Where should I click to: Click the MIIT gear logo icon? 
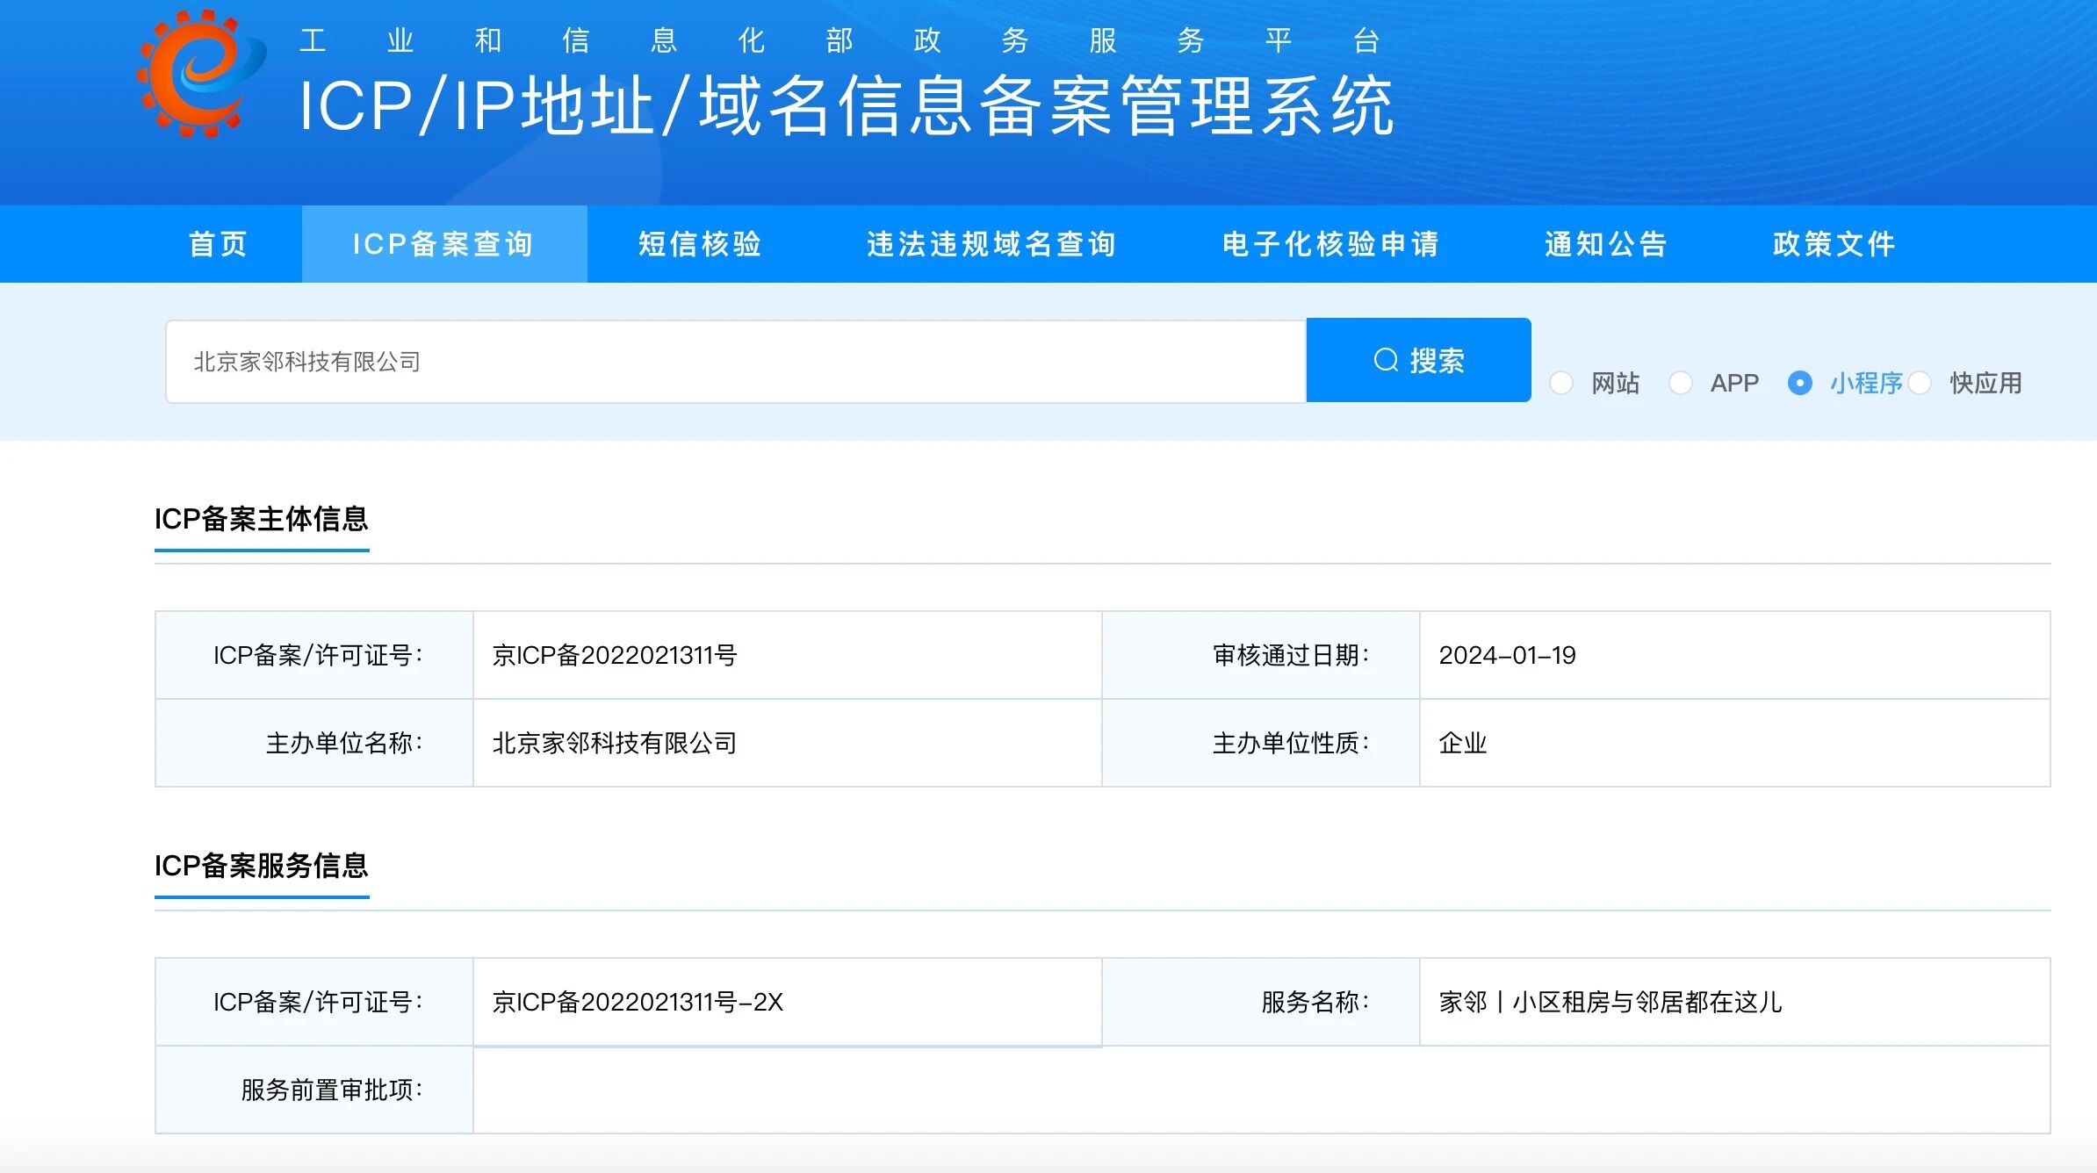click(200, 75)
